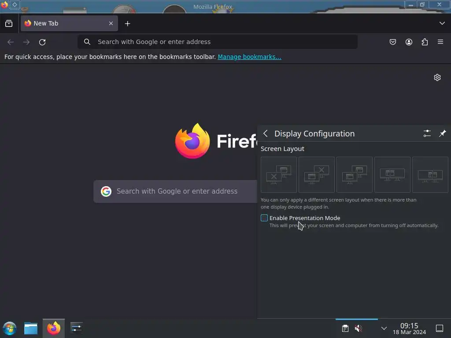Screen dimensions: 451x338
Task: Go back one page
Action: pos(11,42)
